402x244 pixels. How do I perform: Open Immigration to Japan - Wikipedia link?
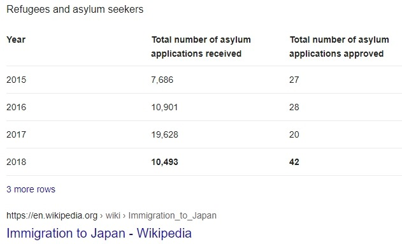pos(99,233)
